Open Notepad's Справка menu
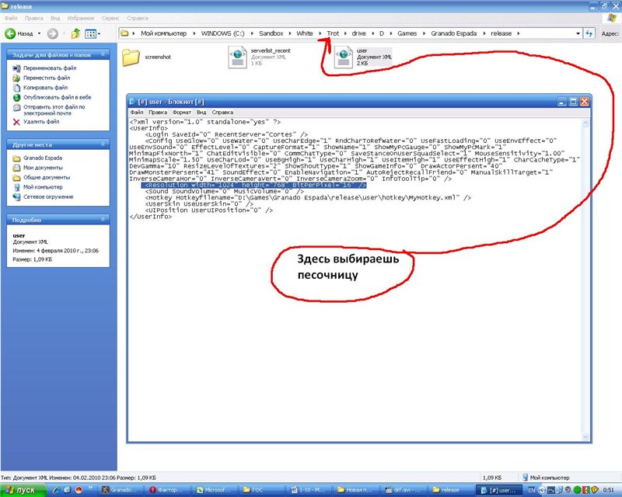Screen dimensions: 622x497 (x=222, y=112)
